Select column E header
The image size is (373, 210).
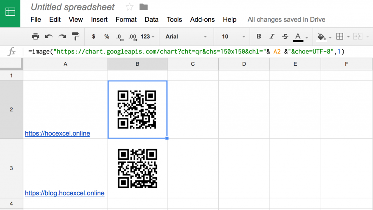(x=295, y=64)
